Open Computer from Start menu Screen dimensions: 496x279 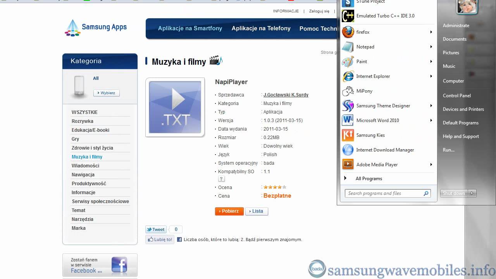point(453,81)
